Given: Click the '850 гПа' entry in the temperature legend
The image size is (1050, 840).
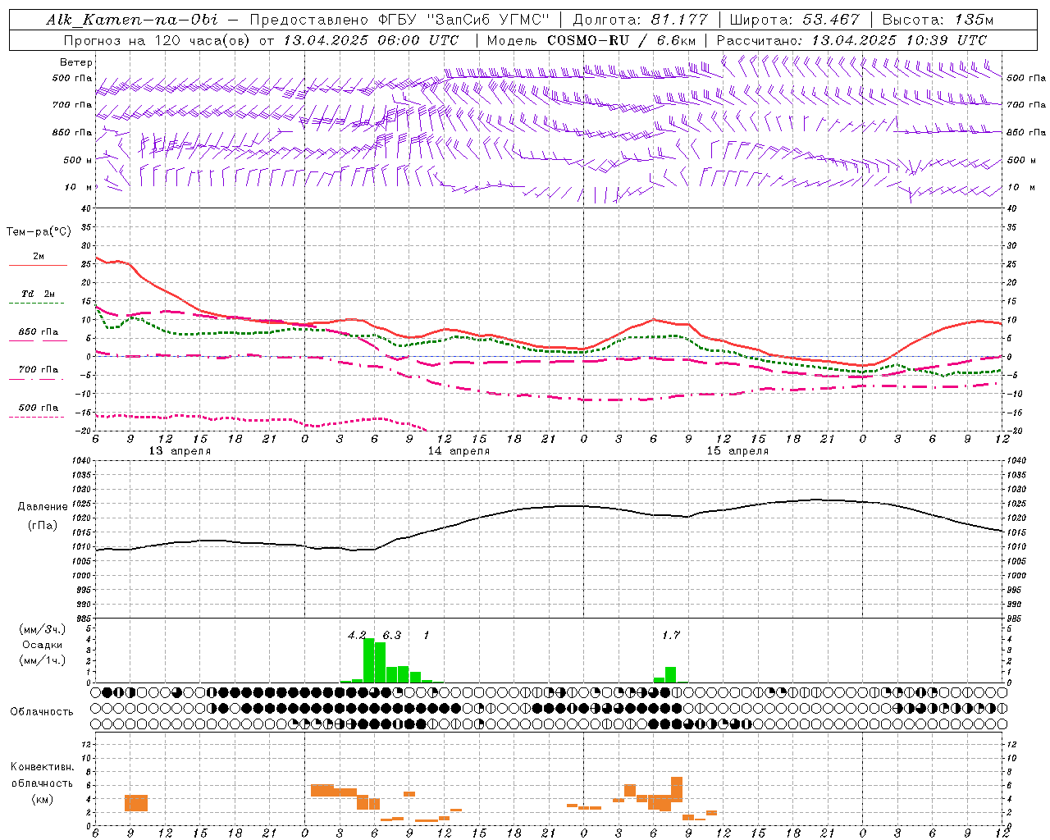Looking at the screenshot, I should coord(39,332).
